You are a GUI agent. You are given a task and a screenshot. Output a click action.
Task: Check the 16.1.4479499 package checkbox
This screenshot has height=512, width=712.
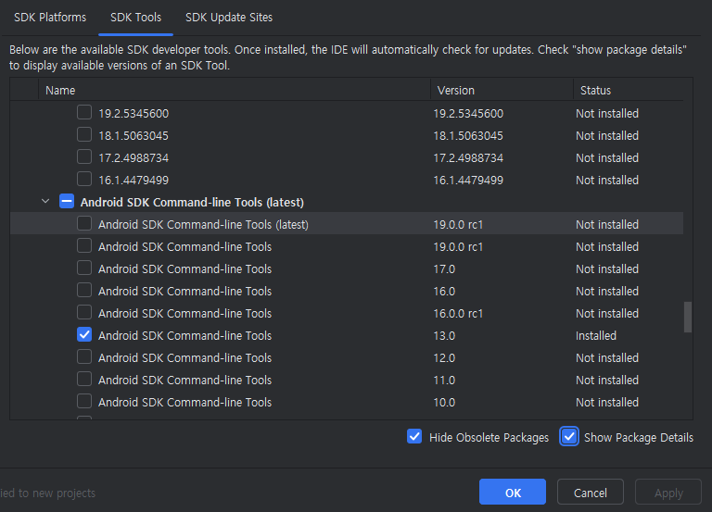(84, 179)
